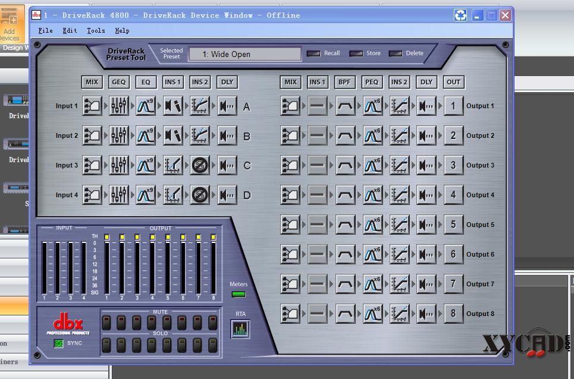
Task: Open the Output 7 bandpass filter module
Action: [345, 284]
